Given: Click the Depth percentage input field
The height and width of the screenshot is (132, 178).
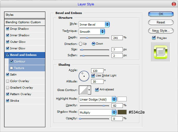Looking at the screenshot, I should [117, 38].
